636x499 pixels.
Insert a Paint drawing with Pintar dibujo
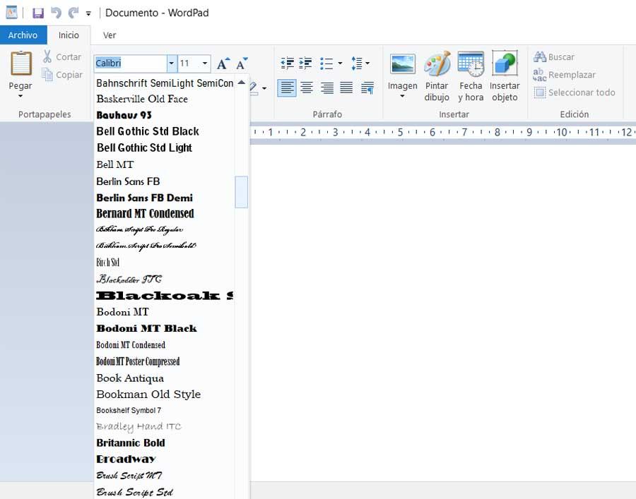pos(437,76)
